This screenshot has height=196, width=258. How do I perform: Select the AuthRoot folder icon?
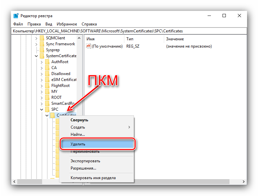pos(47,62)
